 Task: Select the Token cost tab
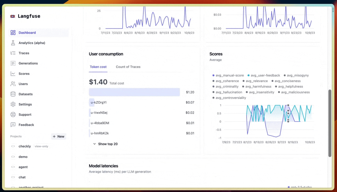click(98, 67)
